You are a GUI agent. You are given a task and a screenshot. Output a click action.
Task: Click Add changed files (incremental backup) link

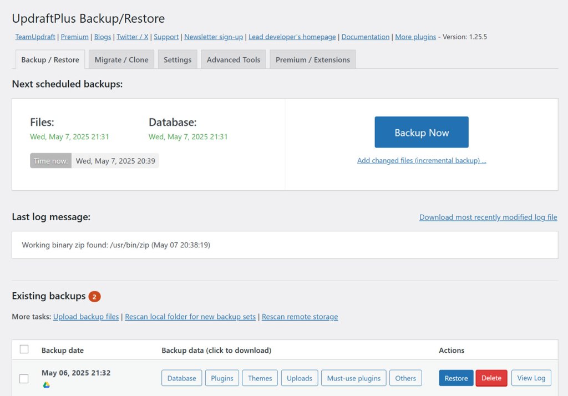[422, 160]
